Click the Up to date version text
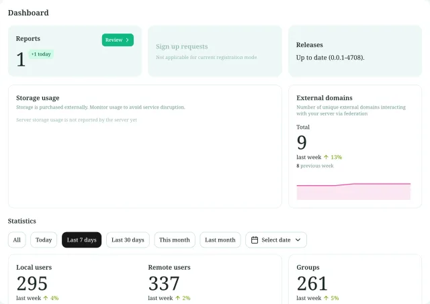 330,58
